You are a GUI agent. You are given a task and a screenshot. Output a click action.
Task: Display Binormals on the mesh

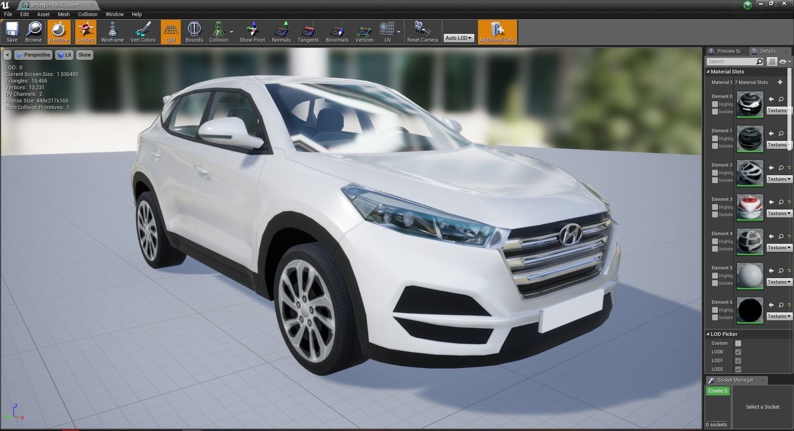(337, 32)
